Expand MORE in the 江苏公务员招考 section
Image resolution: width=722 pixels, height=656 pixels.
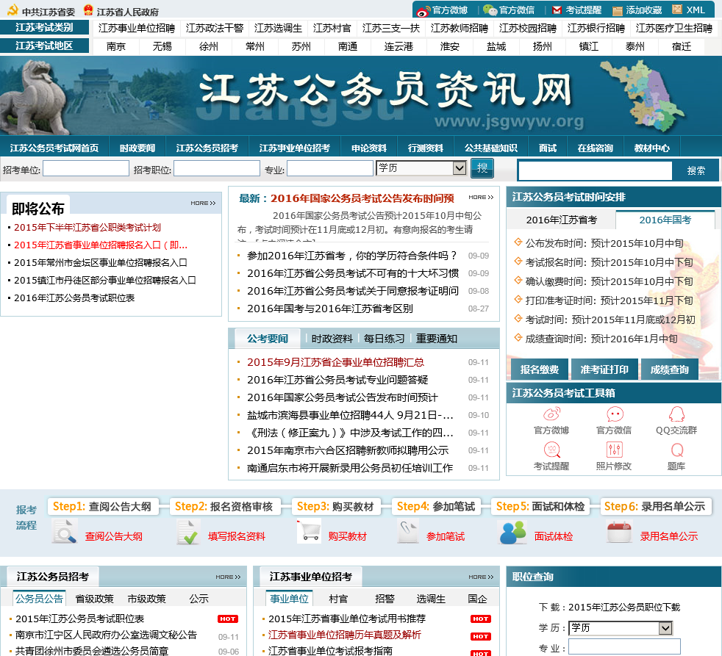[228, 577]
